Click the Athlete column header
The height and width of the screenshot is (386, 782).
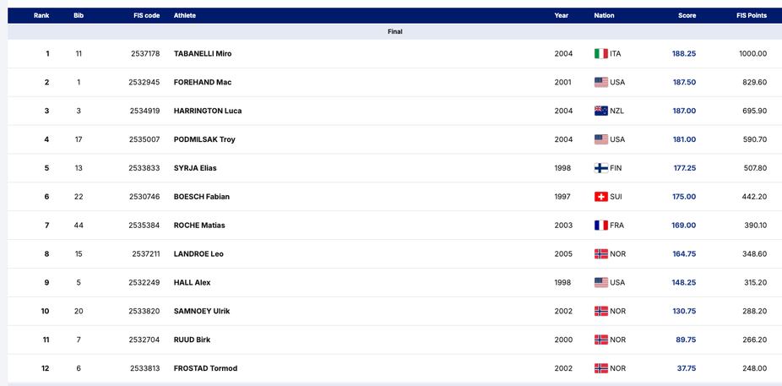pos(185,15)
